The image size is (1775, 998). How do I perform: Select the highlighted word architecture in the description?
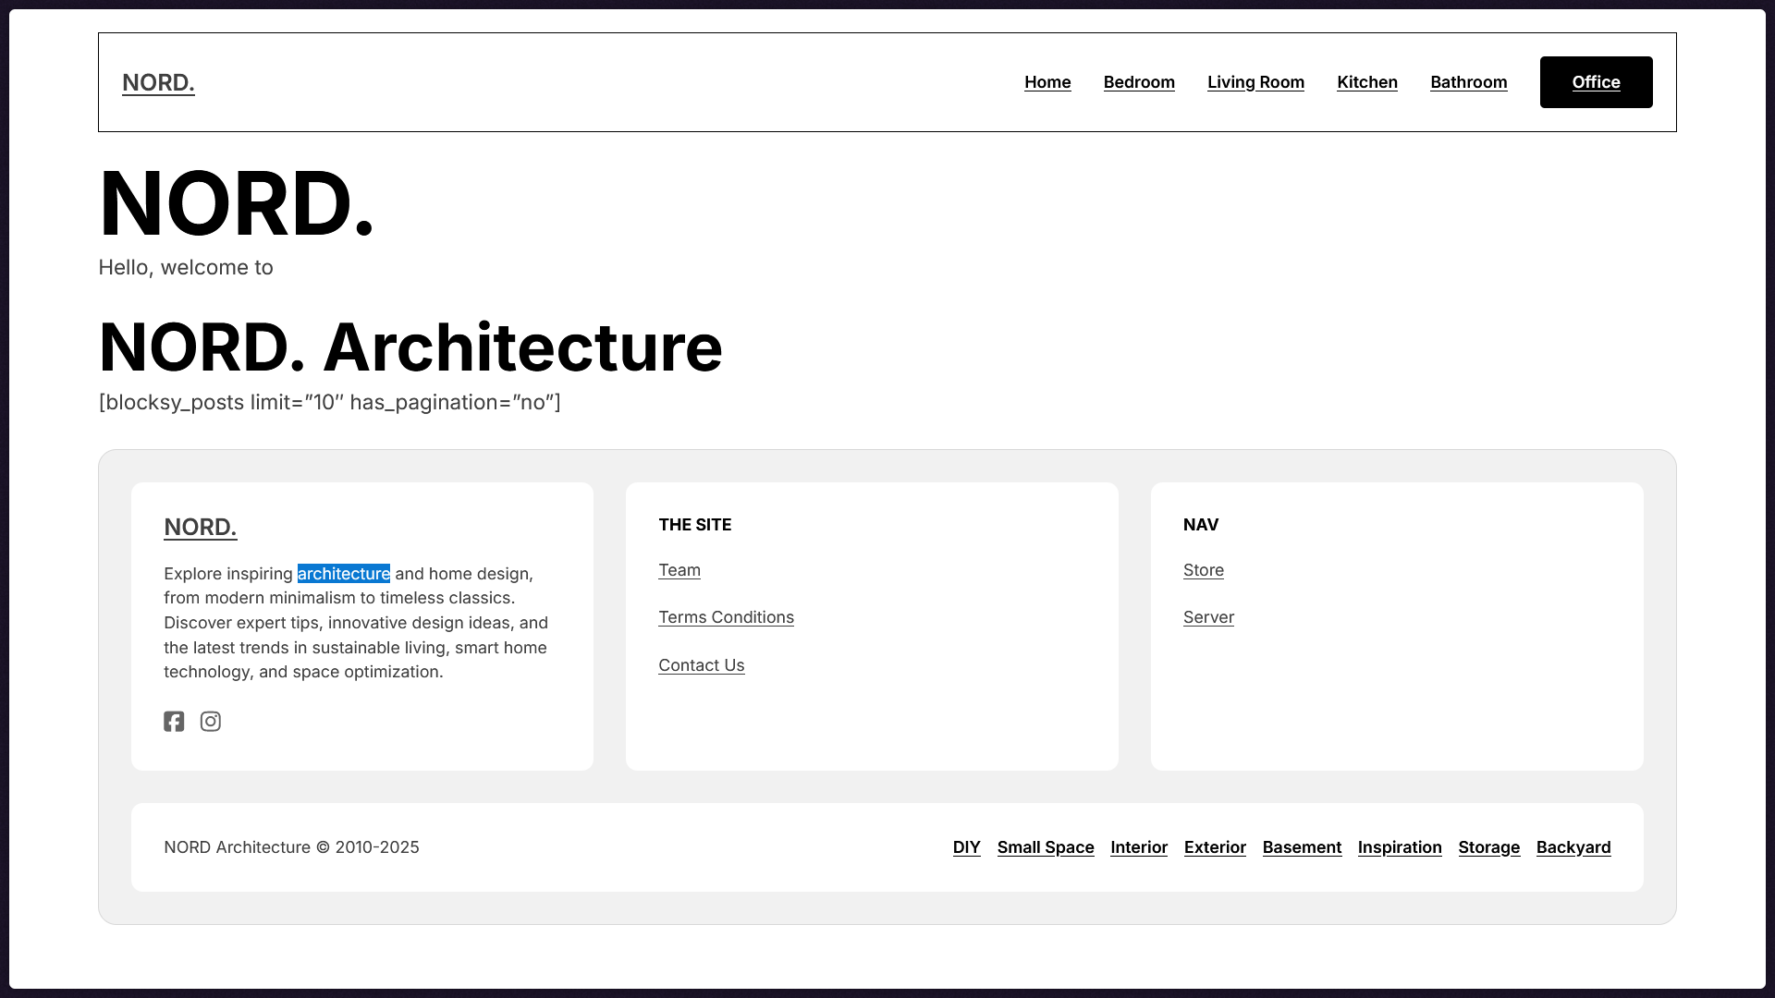[343, 574]
